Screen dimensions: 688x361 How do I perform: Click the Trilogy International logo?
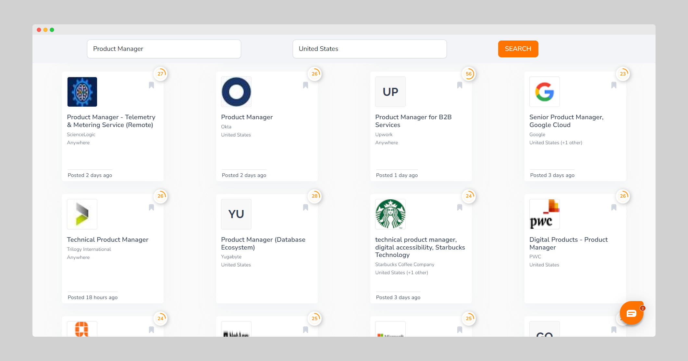point(82,214)
